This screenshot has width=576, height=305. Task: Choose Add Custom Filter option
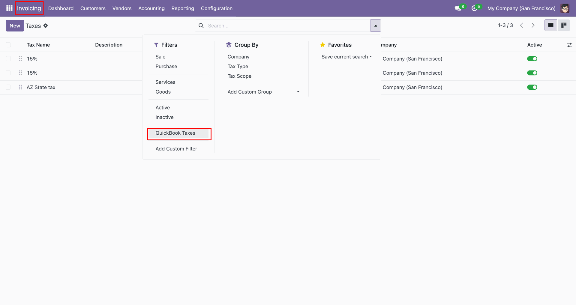pyautogui.click(x=176, y=149)
